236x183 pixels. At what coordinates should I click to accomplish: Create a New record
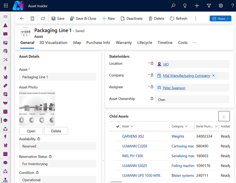pyautogui.click(x=109, y=18)
